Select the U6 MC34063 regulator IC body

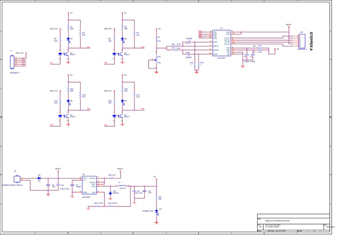click(89, 185)
